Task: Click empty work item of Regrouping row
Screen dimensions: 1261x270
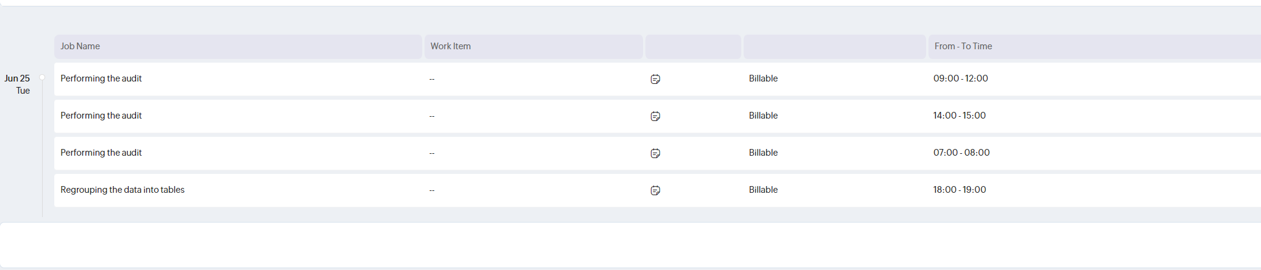Action: coord(431,190)
